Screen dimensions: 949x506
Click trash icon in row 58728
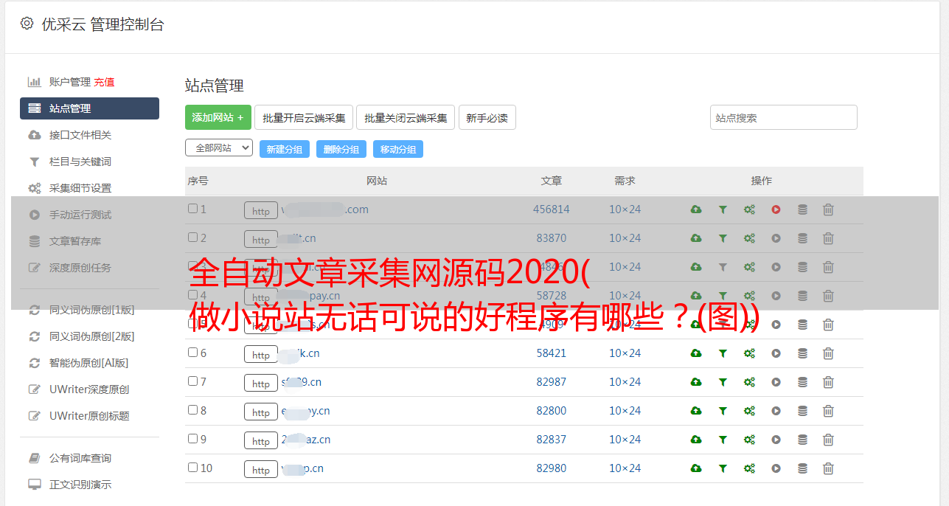pyautogui.click(x=828, y=296)
